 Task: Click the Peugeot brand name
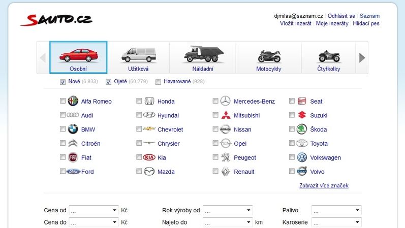coord(245,158)
